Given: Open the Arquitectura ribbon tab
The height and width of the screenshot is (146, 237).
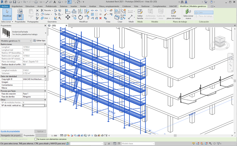Looking at the screenshot, I should coord(17,6).
